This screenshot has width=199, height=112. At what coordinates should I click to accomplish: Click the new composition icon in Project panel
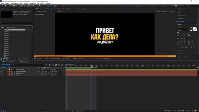(x=7, y=59)
